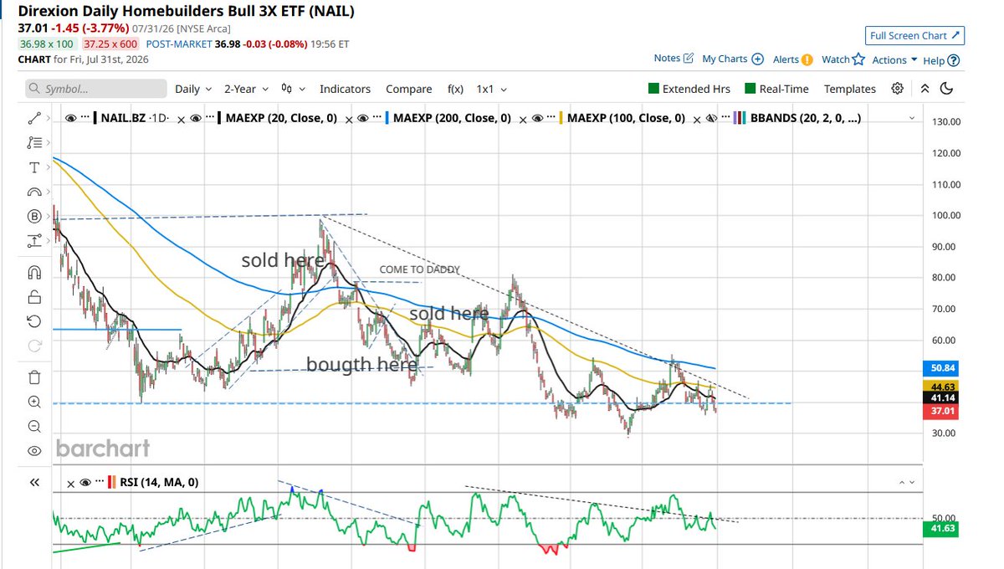Collapse side panel with double left arrows
Viewport: 1004px width, 569px height.
click(x=34, y=482)
